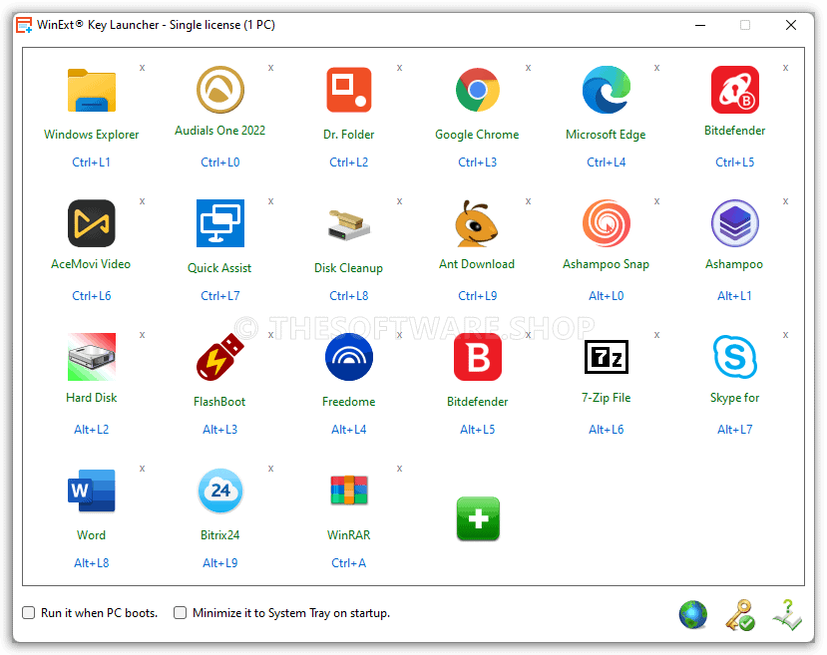Remove the AceMovi Video shortcut
Viewport: 827px width, 655px height.
142,201
